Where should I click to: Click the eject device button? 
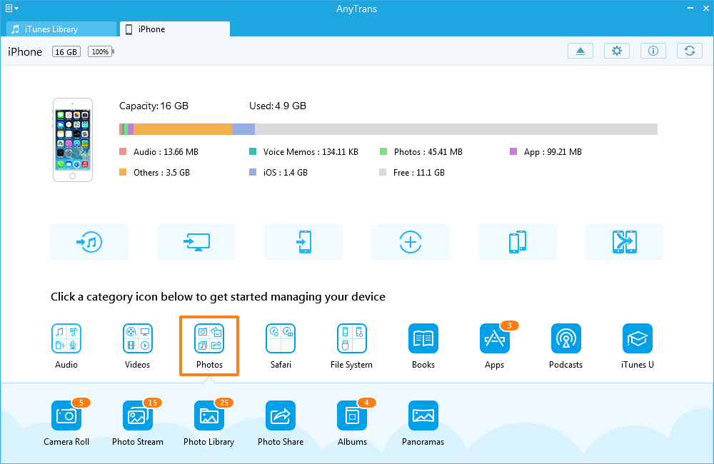click(580, 51)
